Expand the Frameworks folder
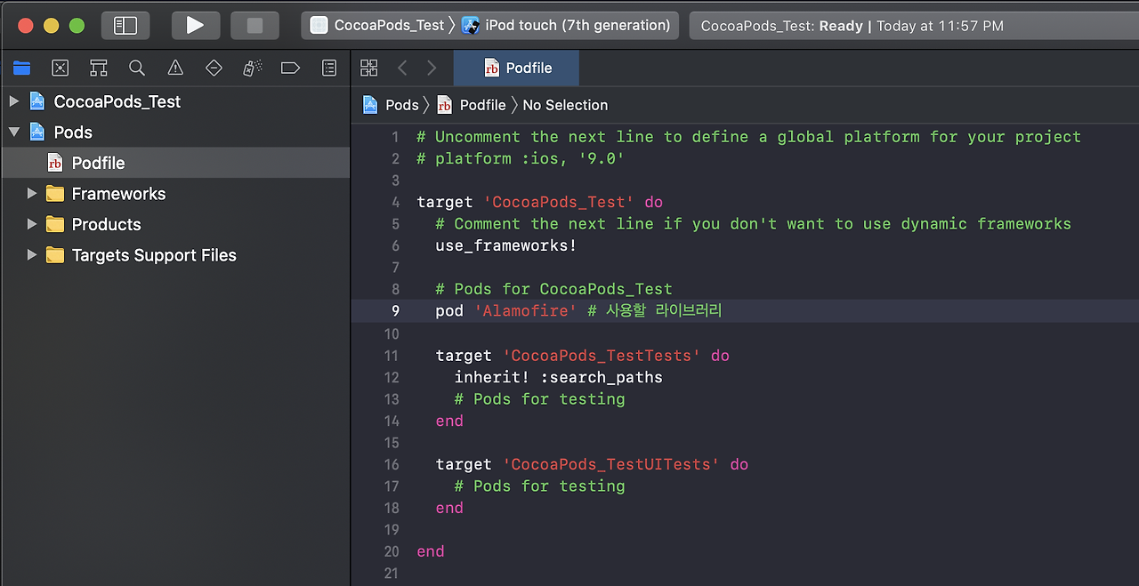The height and width of the screenshot is (586, 1139). (32, 193)
